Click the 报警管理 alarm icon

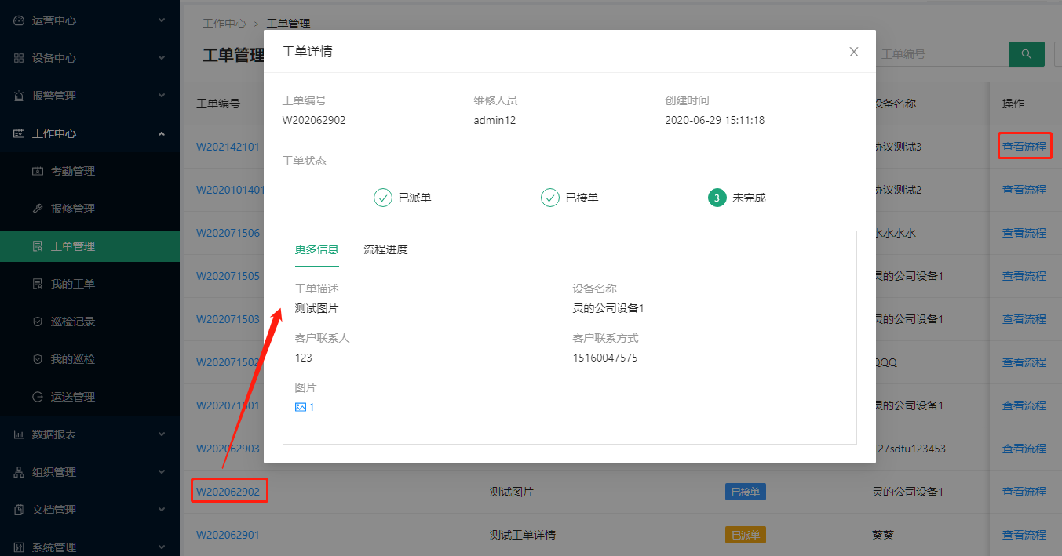coord(19,96)
